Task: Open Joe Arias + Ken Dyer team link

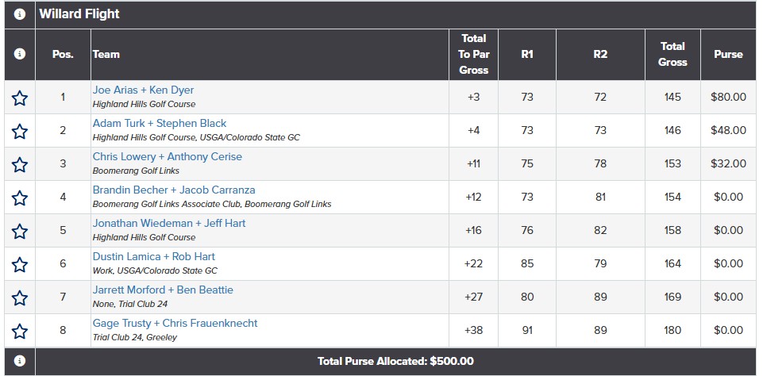Action: [143, 90]
